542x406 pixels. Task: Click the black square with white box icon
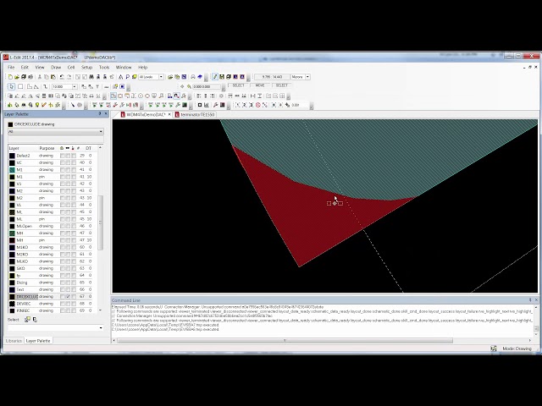tap(200, 105)
